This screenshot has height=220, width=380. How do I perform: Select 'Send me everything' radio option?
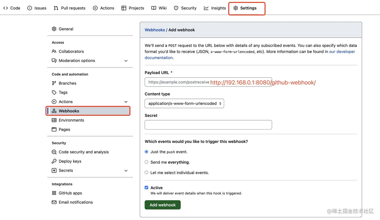[x=147, y=162]
